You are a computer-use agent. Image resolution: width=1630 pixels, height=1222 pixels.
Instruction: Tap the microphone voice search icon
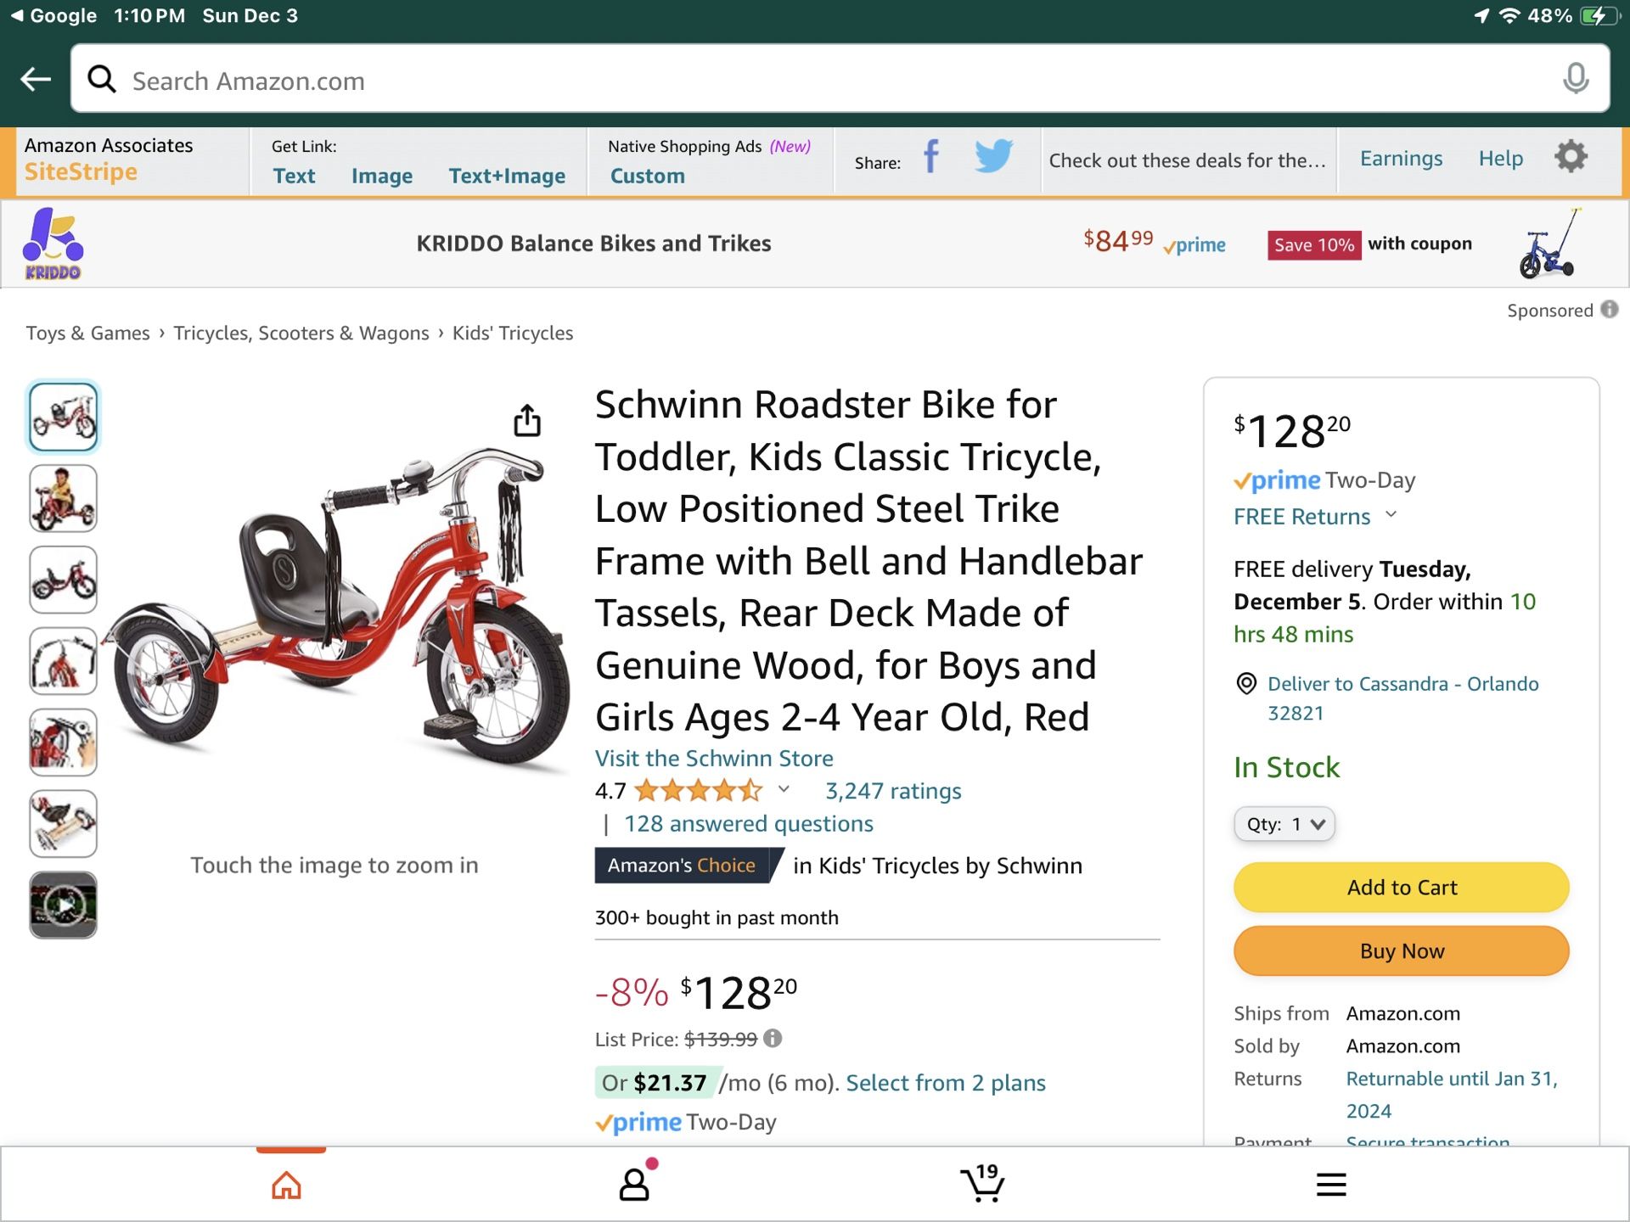click(1575, 79)
